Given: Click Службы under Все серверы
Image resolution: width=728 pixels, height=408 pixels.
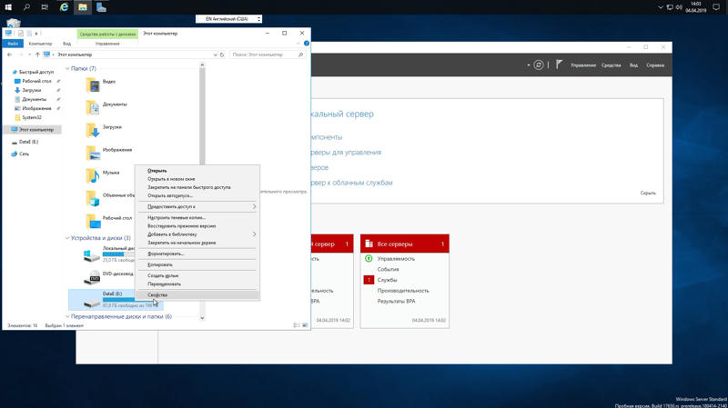Looking at the screenshot, I should [388, 280].
